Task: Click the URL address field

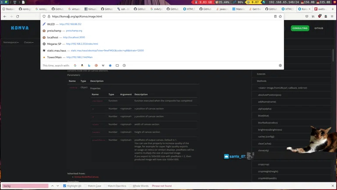Action: (161, 16)
